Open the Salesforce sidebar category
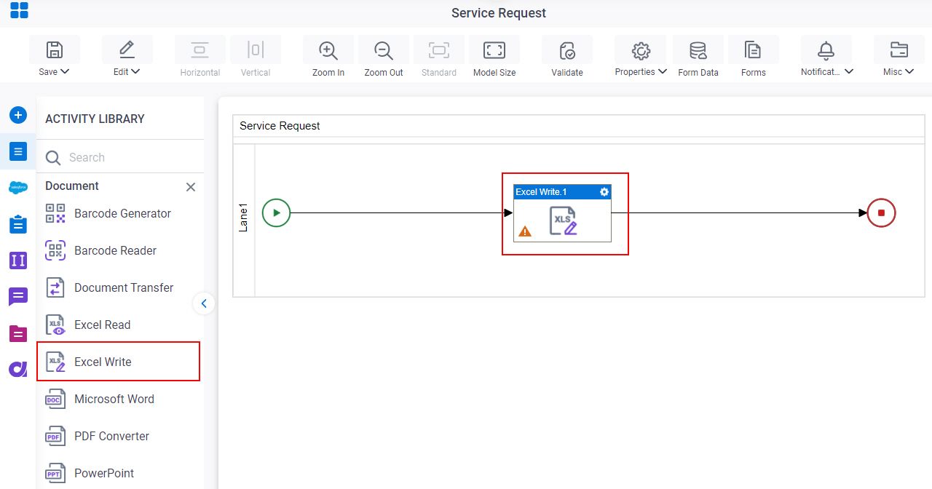This screenshot has height=489, width=932. [18, 188]
